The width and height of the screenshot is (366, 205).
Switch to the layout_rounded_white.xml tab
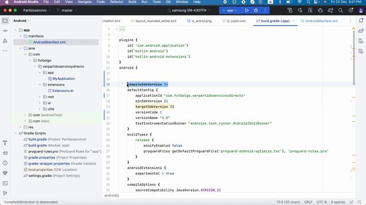click(x=153, y=21)
